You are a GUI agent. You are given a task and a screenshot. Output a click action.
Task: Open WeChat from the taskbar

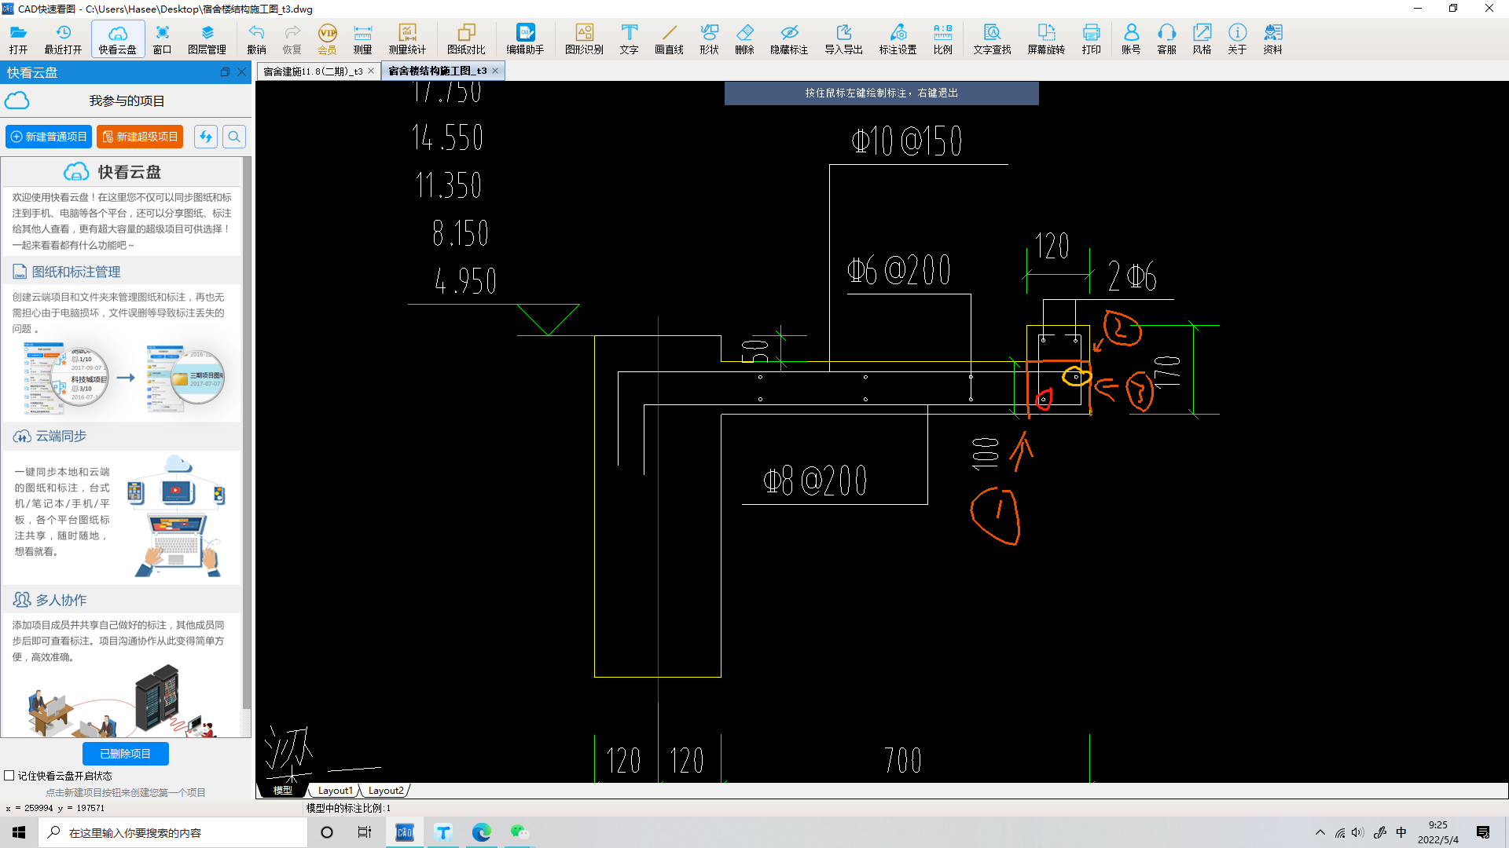pyautogui.click(x=520, y=832)
